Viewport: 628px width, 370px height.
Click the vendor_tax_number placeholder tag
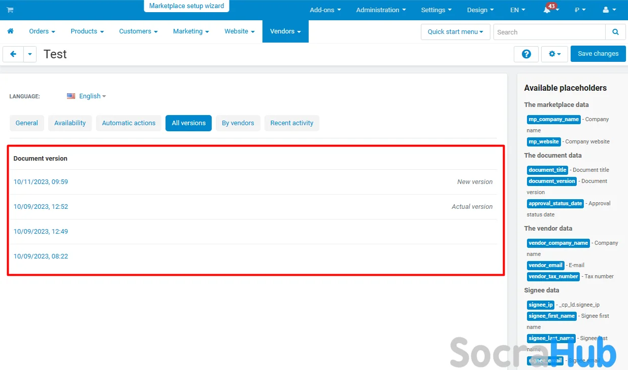553,277
